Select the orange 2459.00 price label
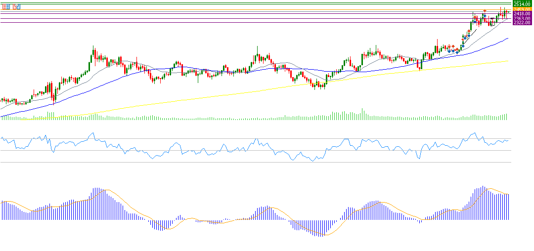The image size is (534, 251). tap(522, 9)
